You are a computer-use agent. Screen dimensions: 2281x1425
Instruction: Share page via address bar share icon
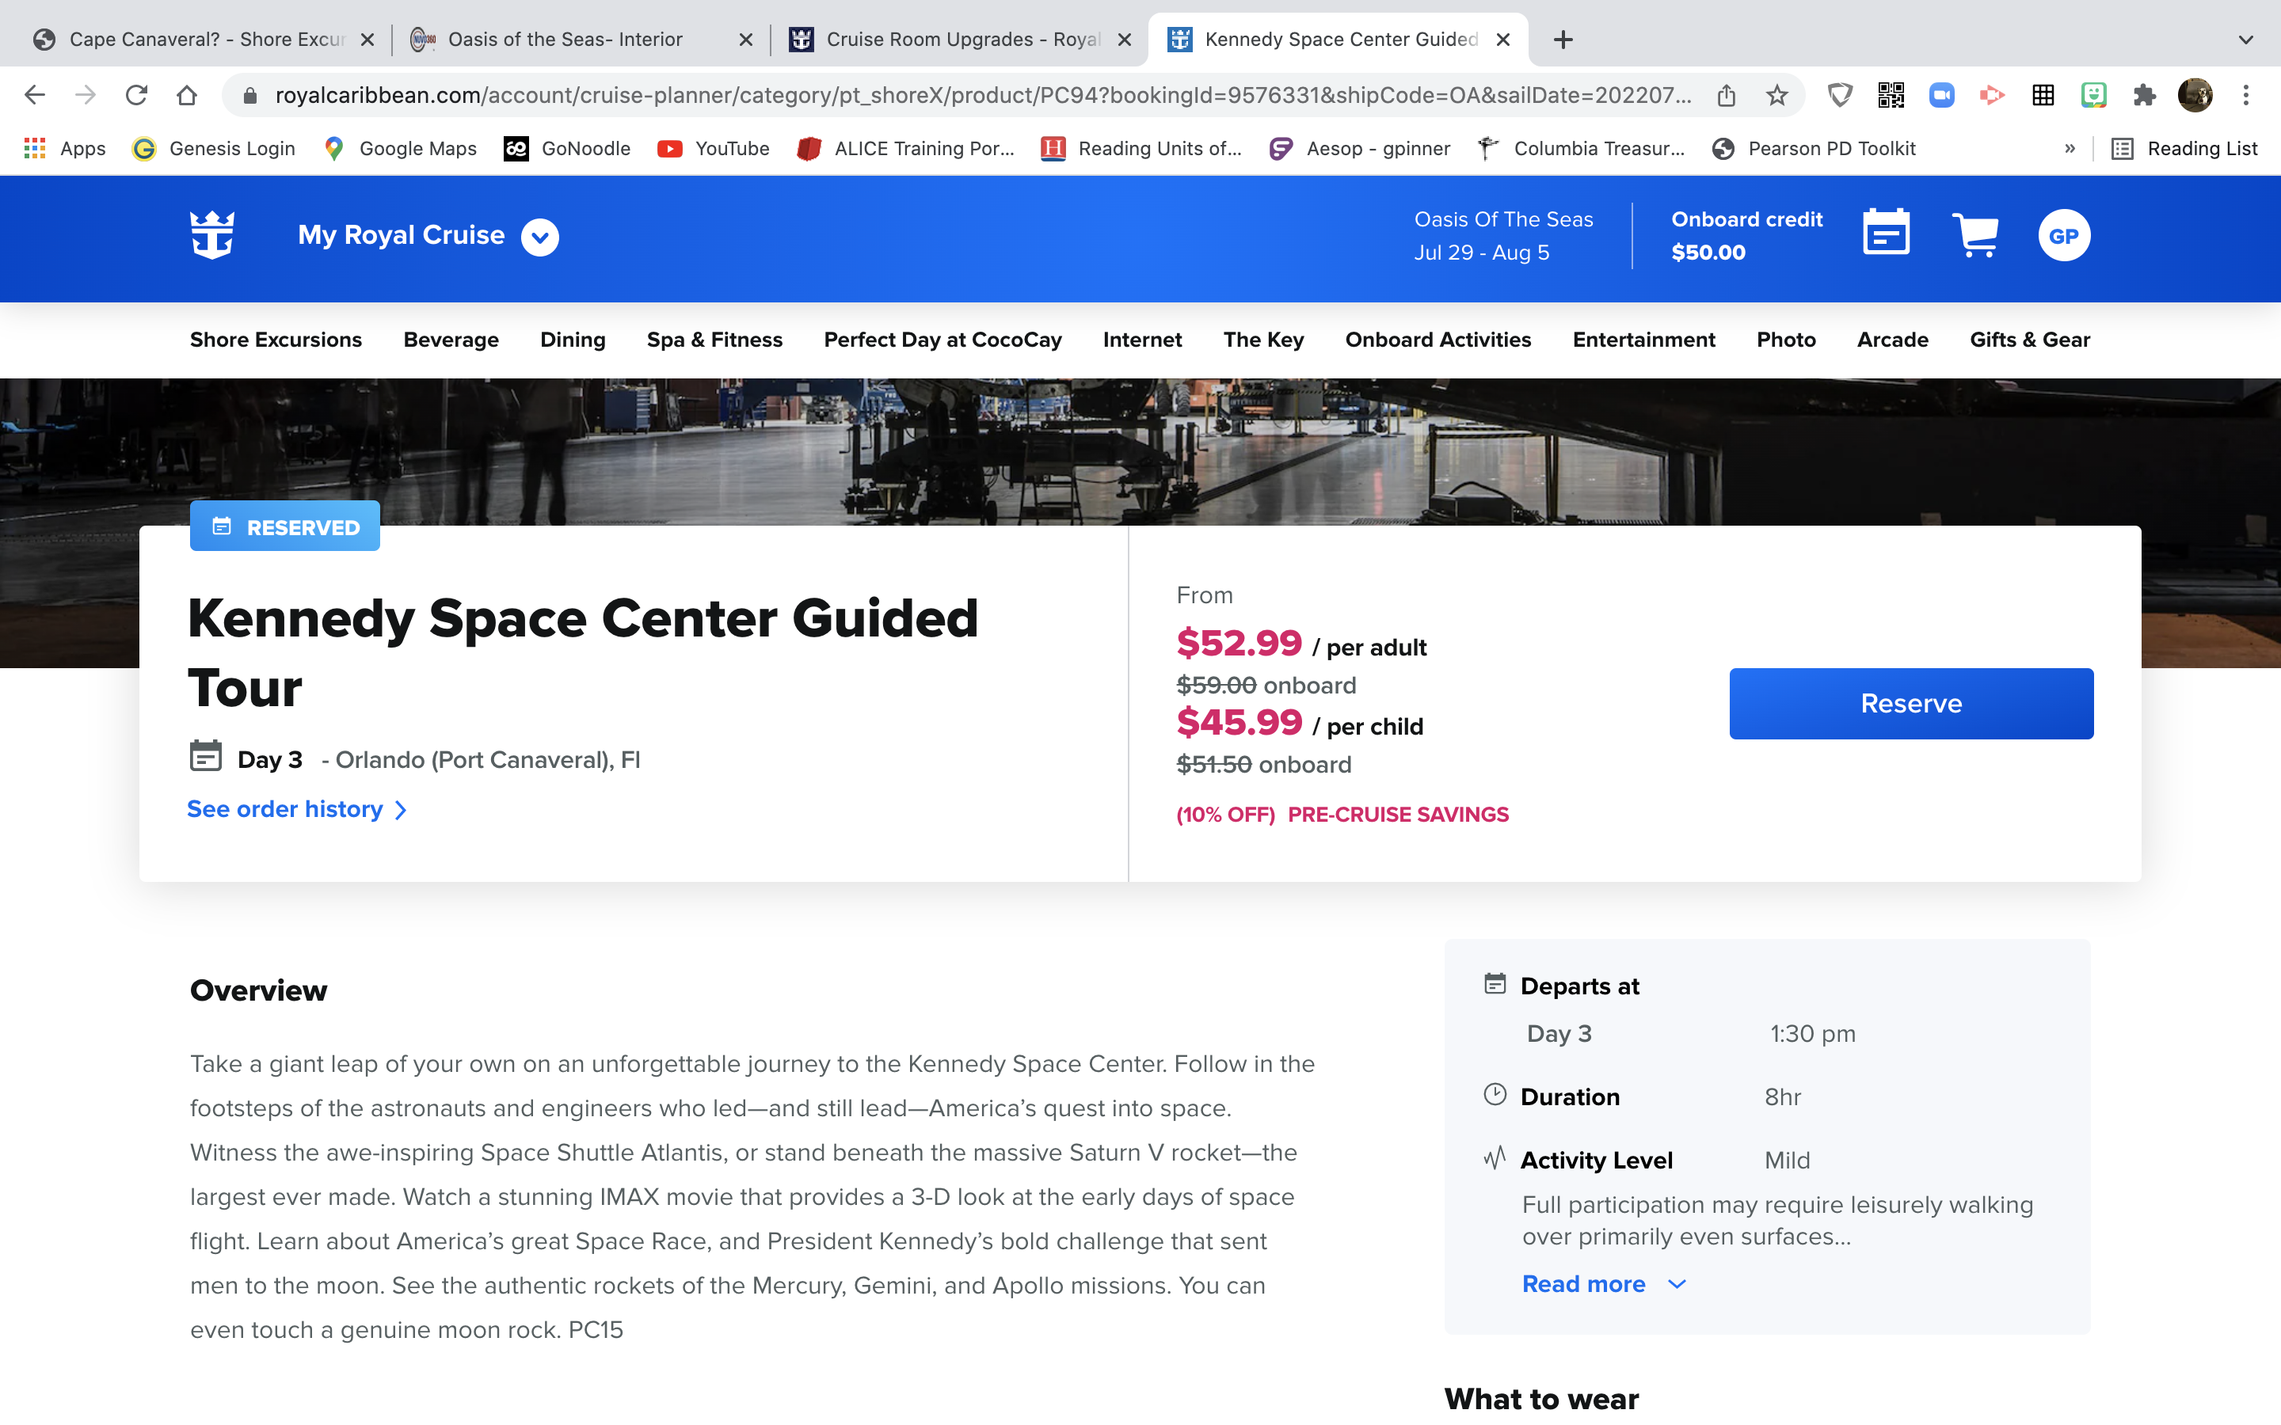1726,95
